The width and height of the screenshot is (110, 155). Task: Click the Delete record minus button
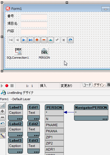tap(44, 40)
